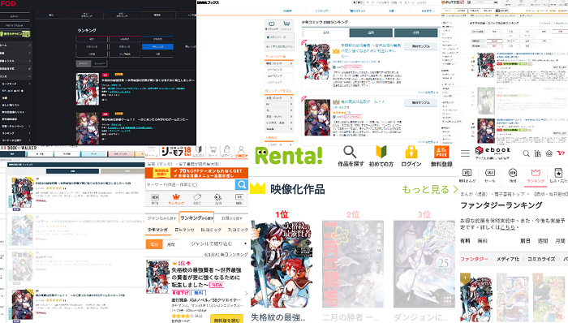Click the SALE tag icon in コミックシーモア
The height and width of the screenshot is (323, 568).
tap(197, 197)
